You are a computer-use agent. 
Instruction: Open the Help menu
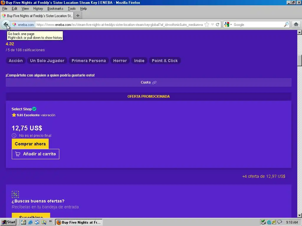pos(83,9)
